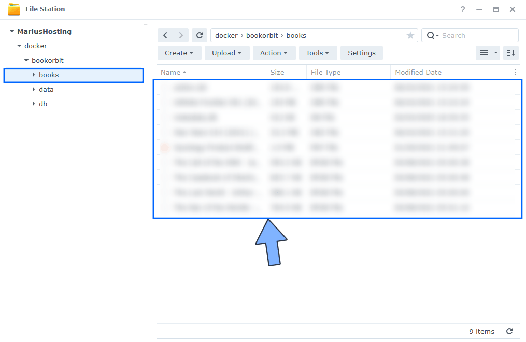Image resolution: width=526 pixels, height=342 pixels.
Task: Open the sort order options
Action: [x=511, y=53]
